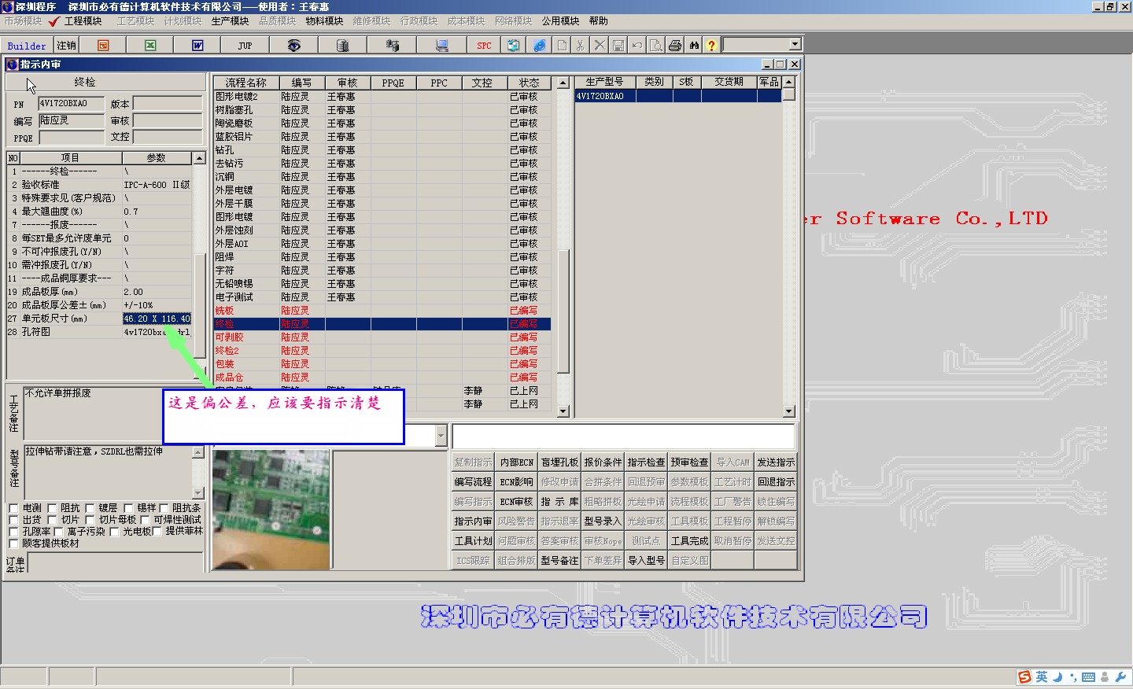Click the X delete icon in toolbar
The height and width of the screenshot is (689, 1133).
tap(600, 46)
